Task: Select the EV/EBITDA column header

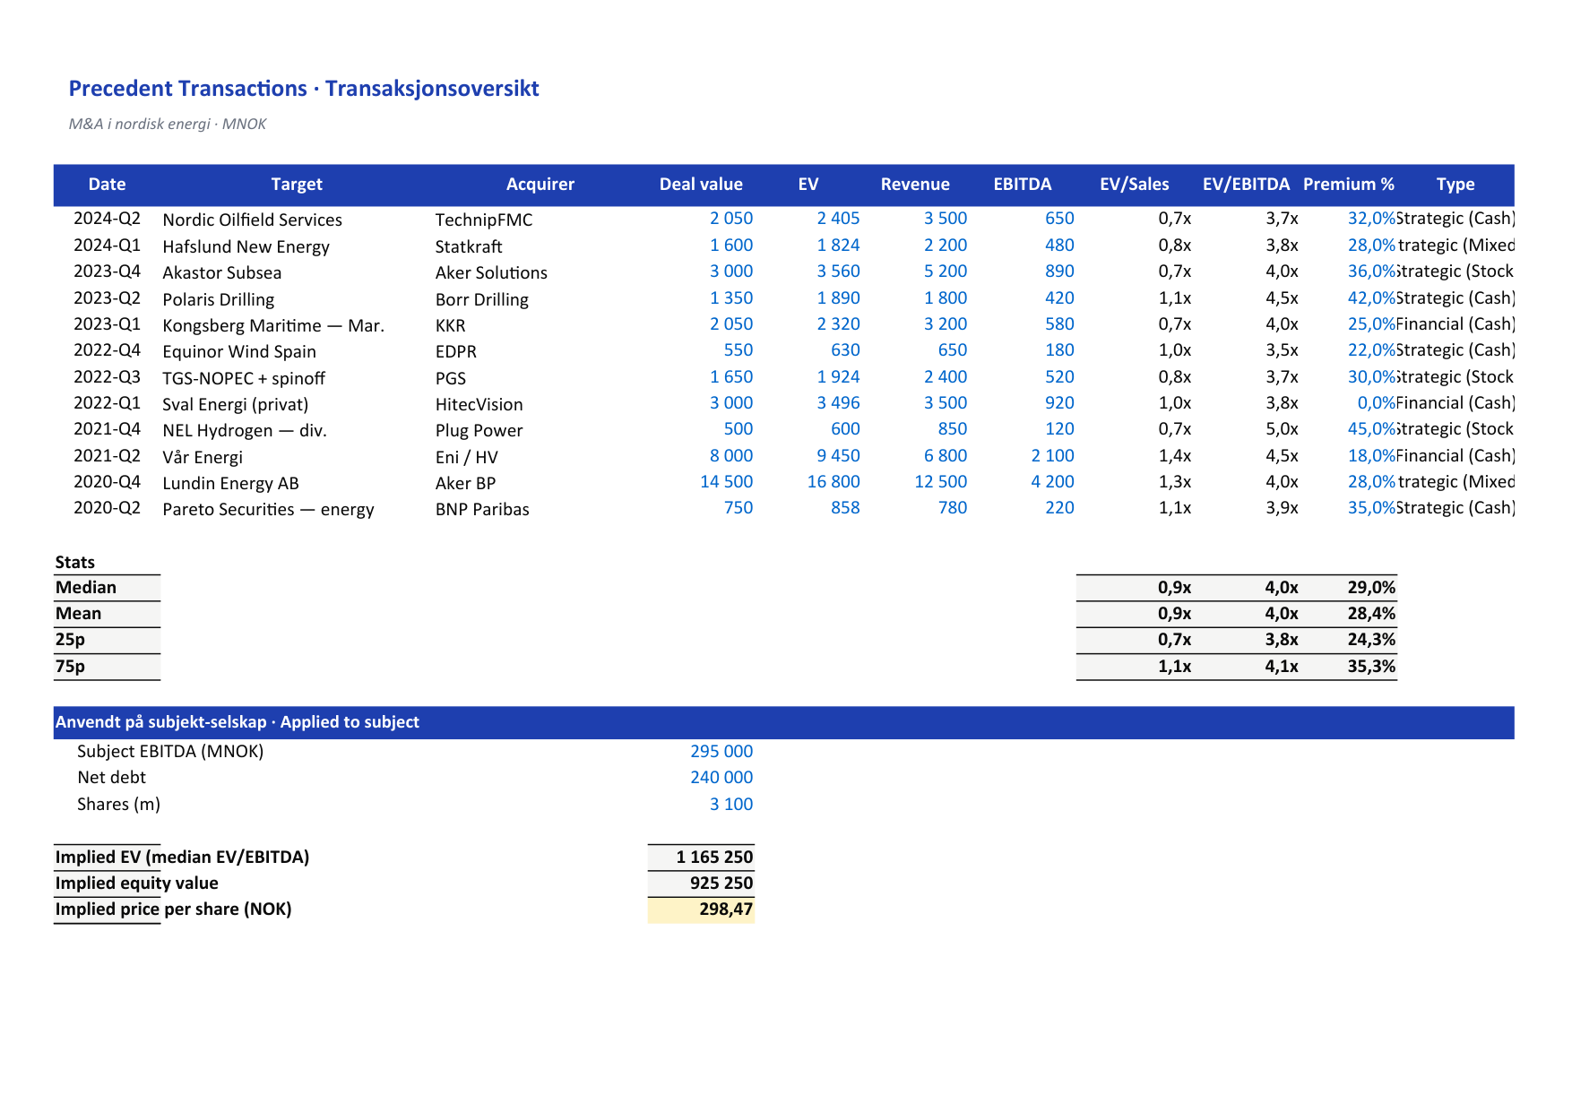Action: (x=1246, y=185)
